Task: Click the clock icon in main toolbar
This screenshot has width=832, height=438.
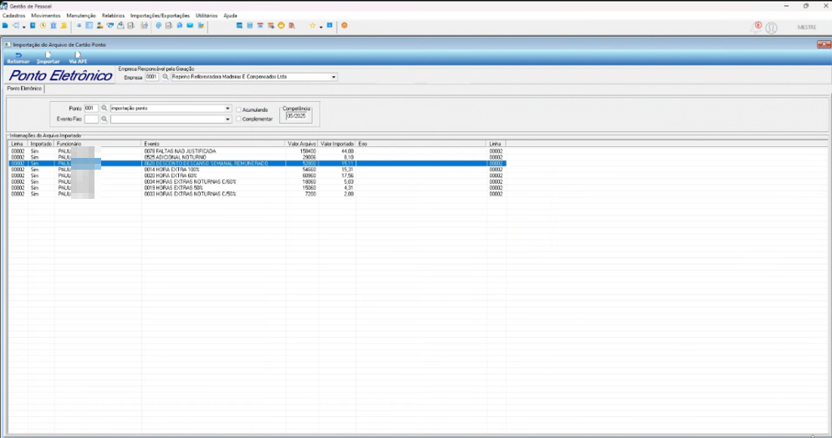Action: point(43,25)
